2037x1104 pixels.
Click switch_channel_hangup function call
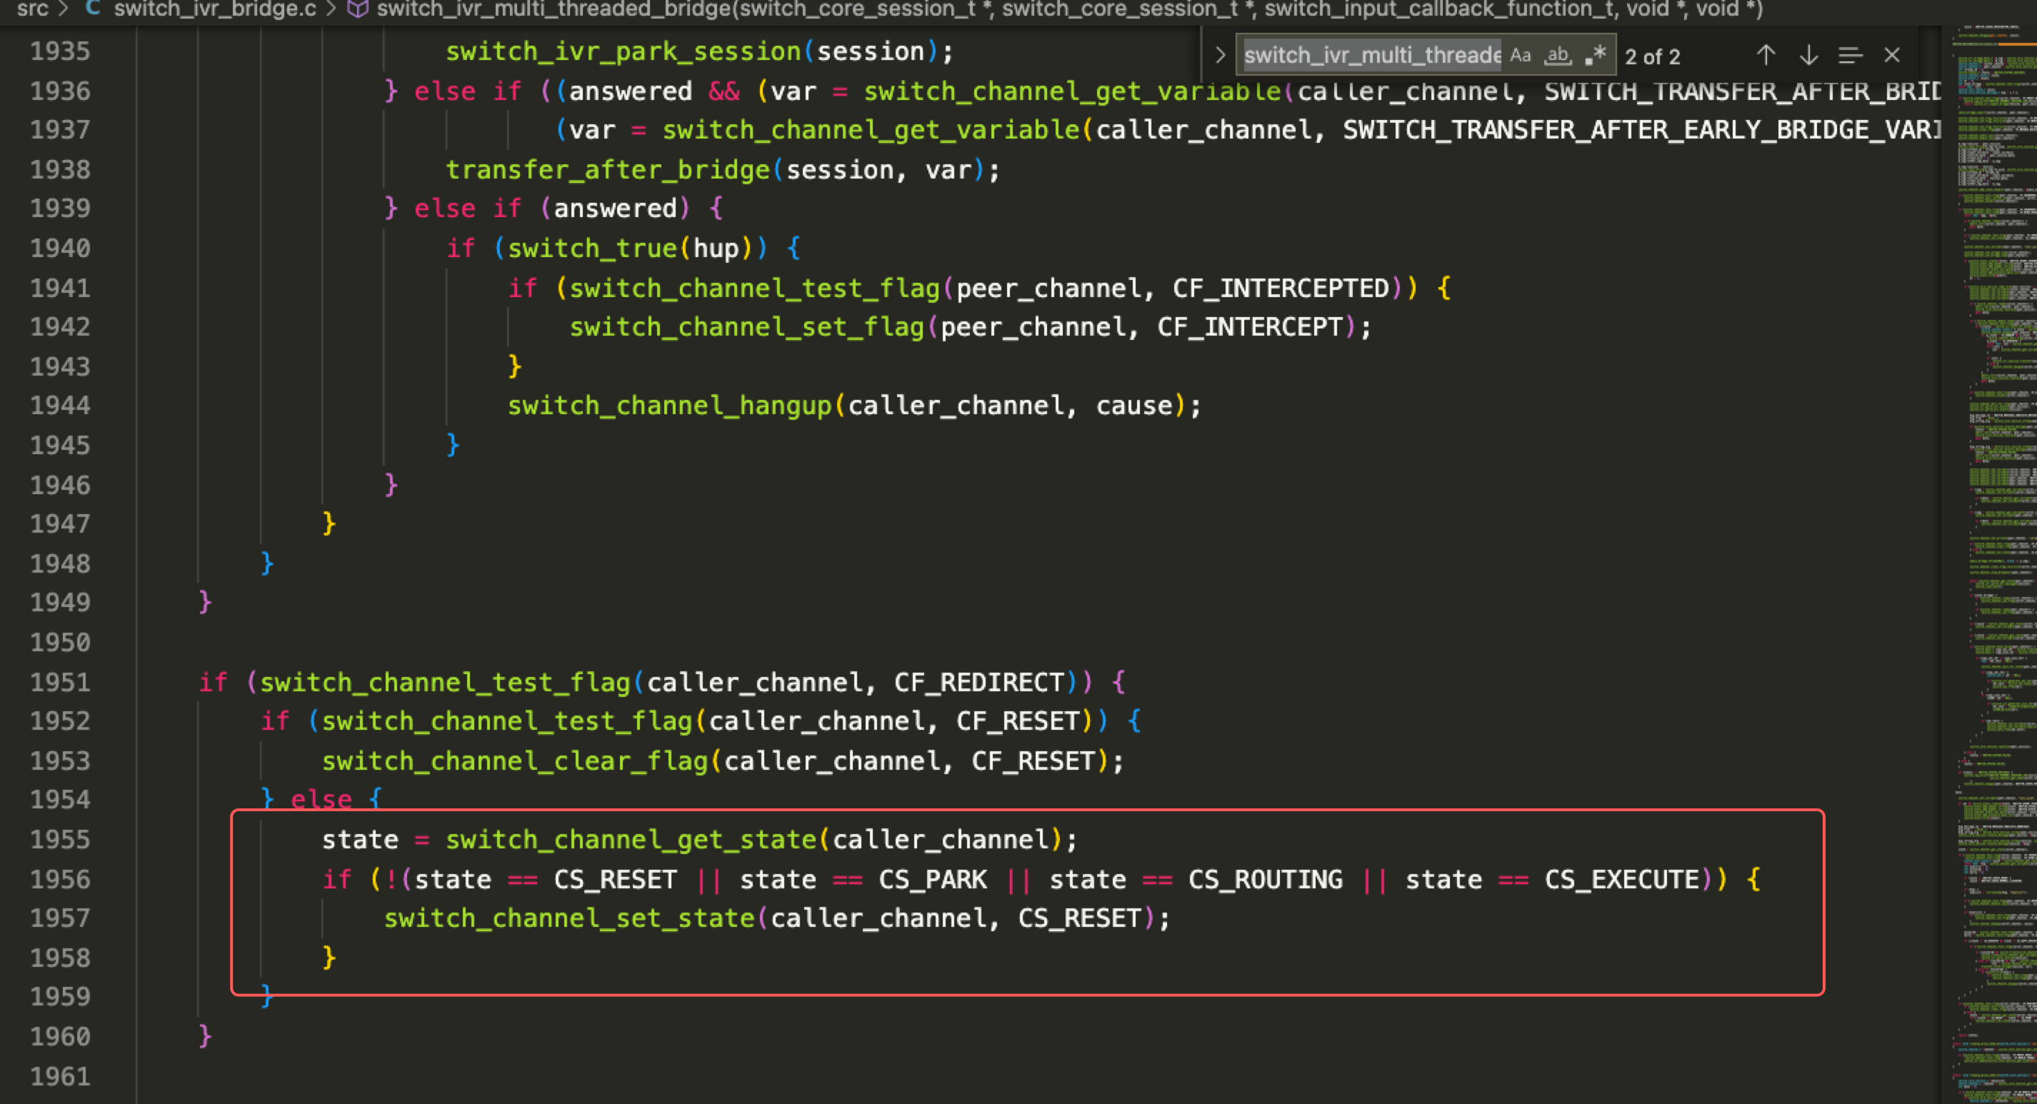(669, 406)
